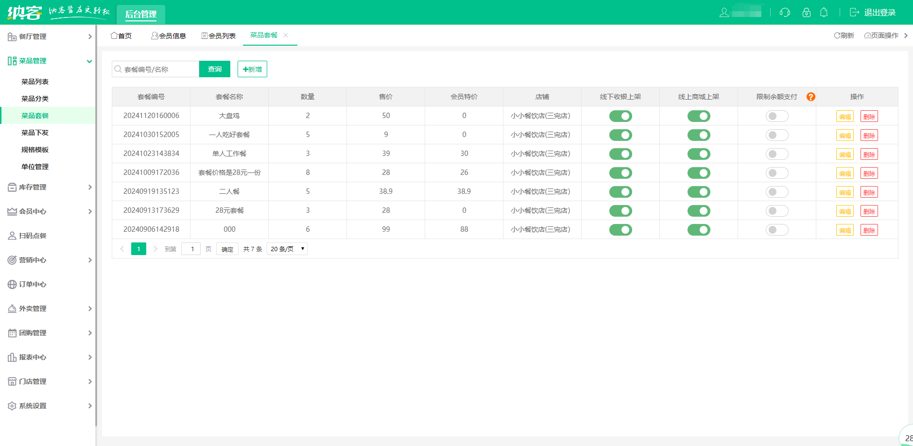The image size is (913, 446).
Task: Open the notifications bell icon
Action: pos(824,13)
